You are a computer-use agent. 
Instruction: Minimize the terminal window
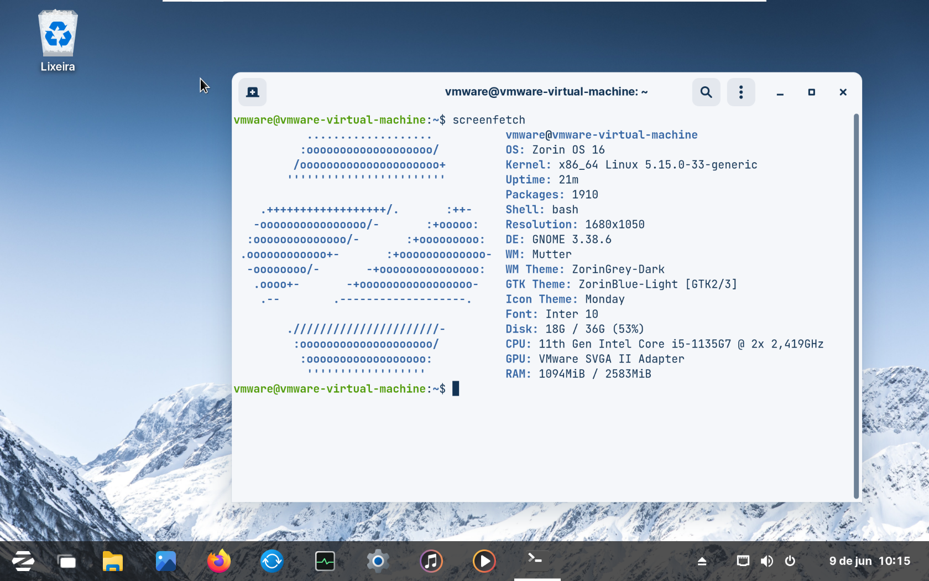[780, 92]
